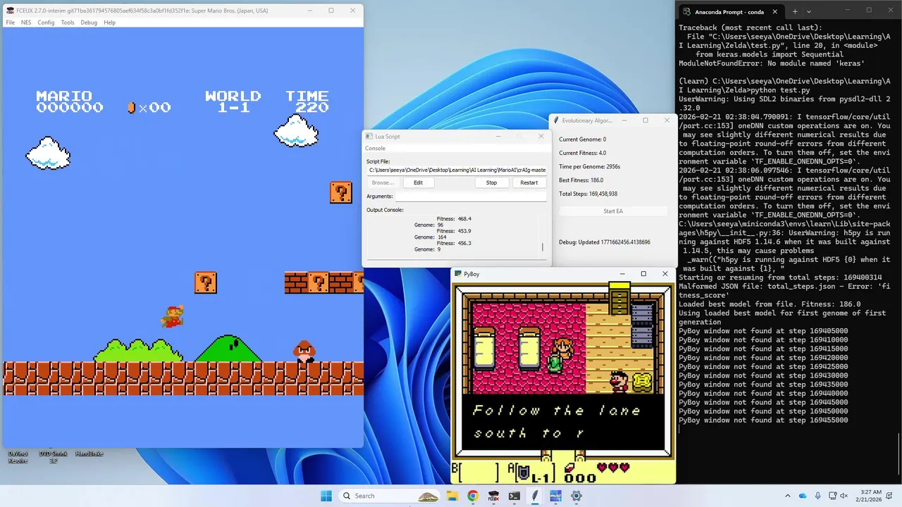Open the Tools menu in FCEUX

pos(68,23)
